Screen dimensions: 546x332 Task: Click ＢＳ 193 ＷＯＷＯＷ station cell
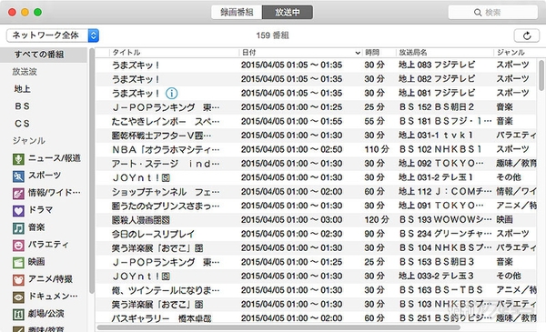[x=445, y=220]
